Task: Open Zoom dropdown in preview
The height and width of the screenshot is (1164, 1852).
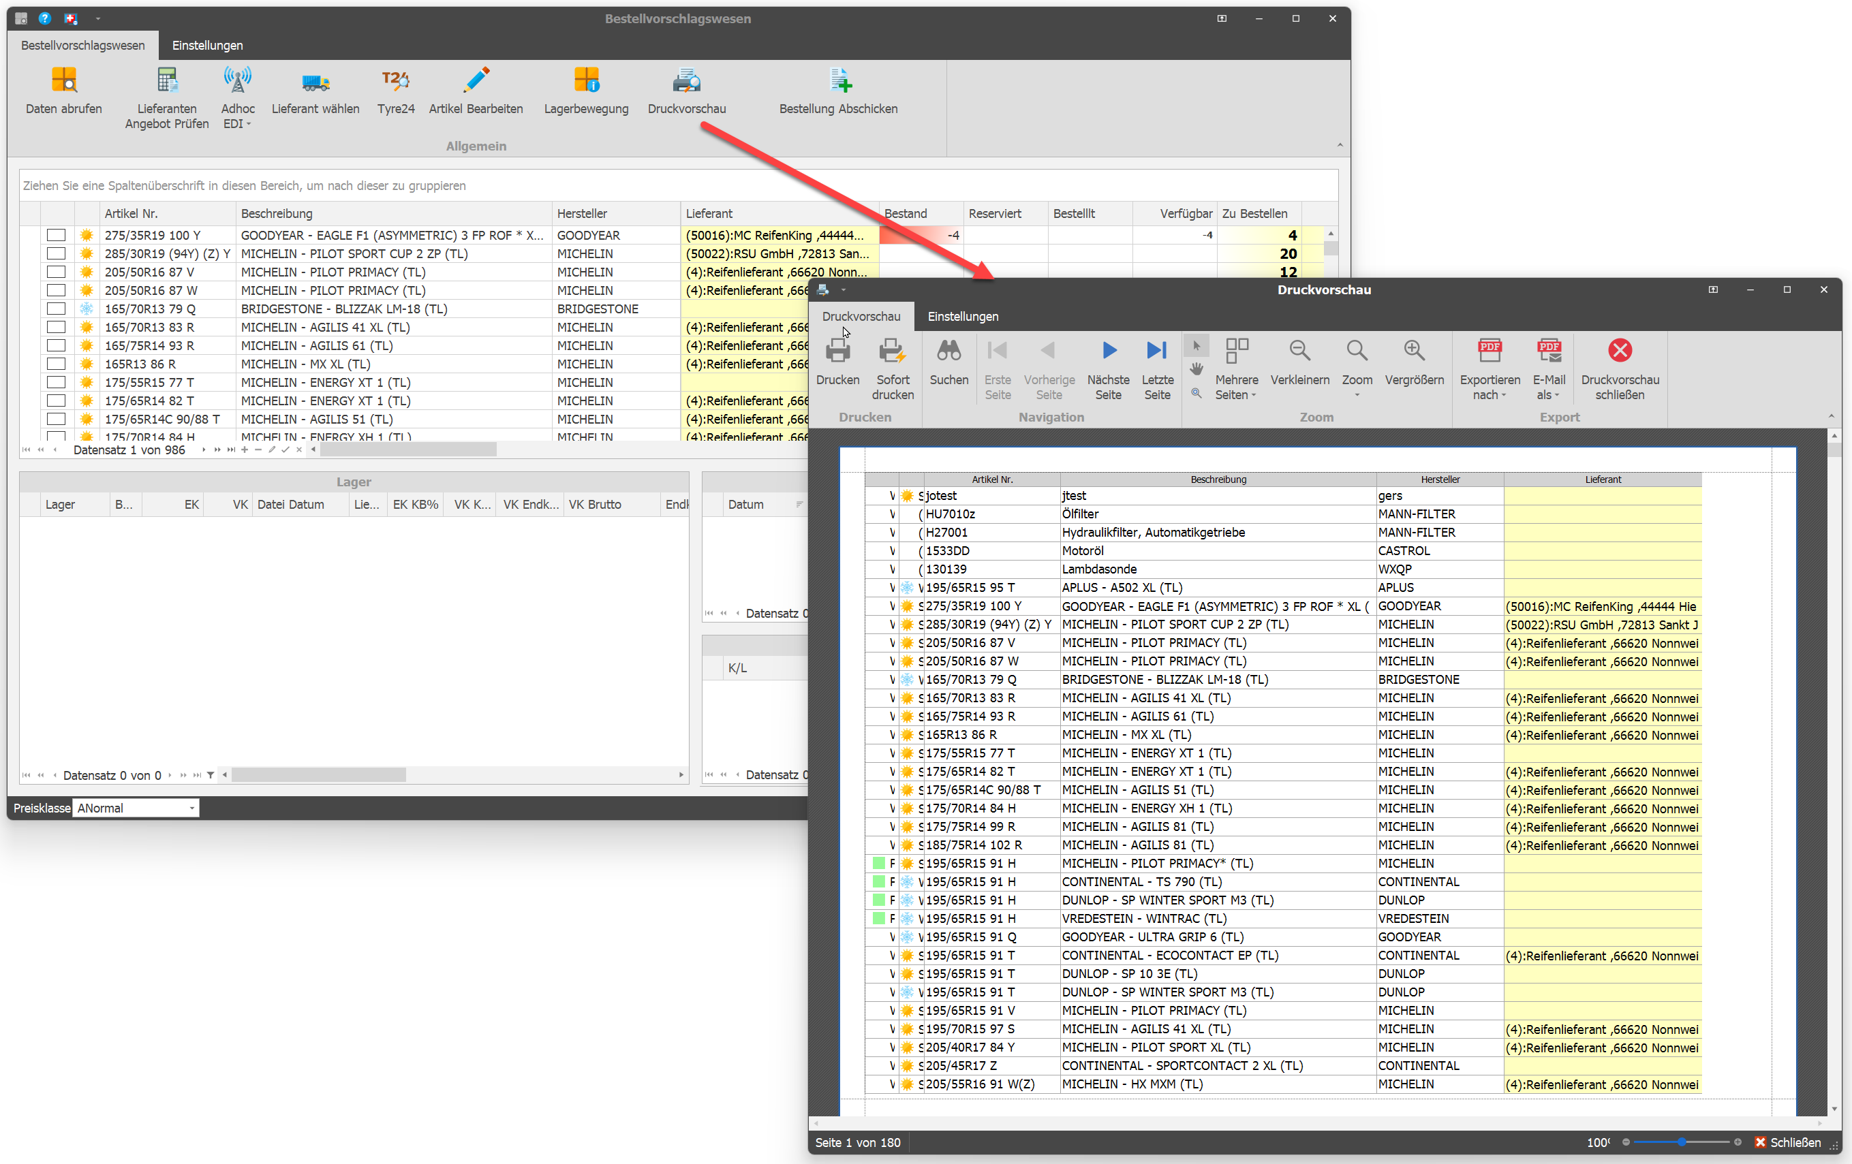Action: point(1357,369)
